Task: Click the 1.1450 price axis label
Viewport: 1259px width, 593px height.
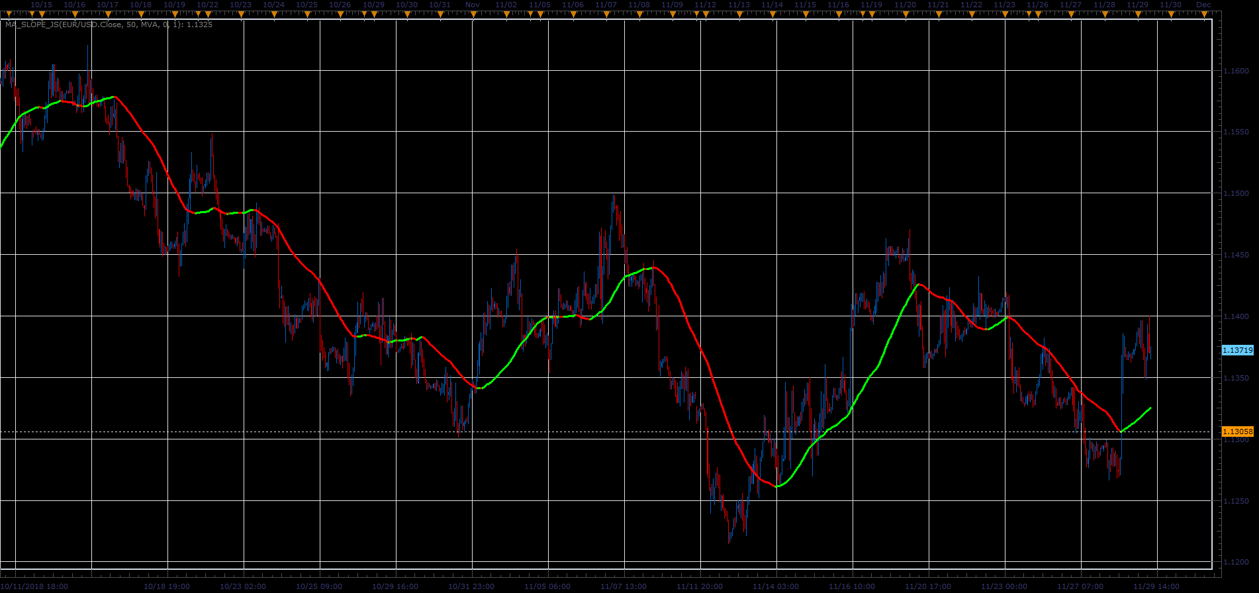Action: coord(1236,255)
